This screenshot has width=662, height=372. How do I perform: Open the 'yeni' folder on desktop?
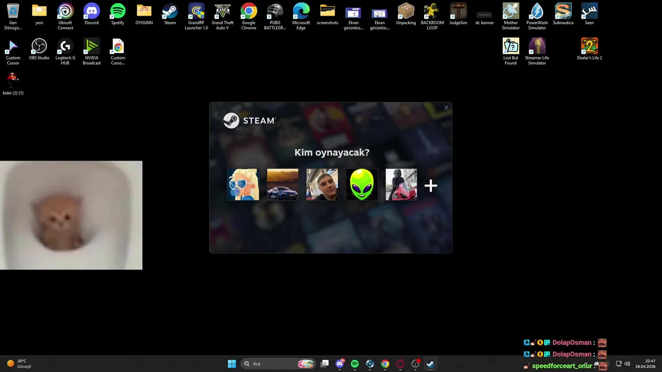pos(39,14)
